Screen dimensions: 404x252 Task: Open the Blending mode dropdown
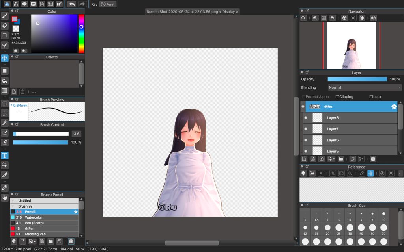tap(365, 87)
